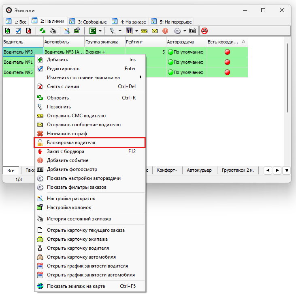This screenshot has width=296, height=300.
Task: Click red coordinates indicator in first row
Action: 227,52
